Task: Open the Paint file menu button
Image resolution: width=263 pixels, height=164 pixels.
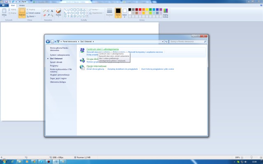Action: [x=4, y=5]
